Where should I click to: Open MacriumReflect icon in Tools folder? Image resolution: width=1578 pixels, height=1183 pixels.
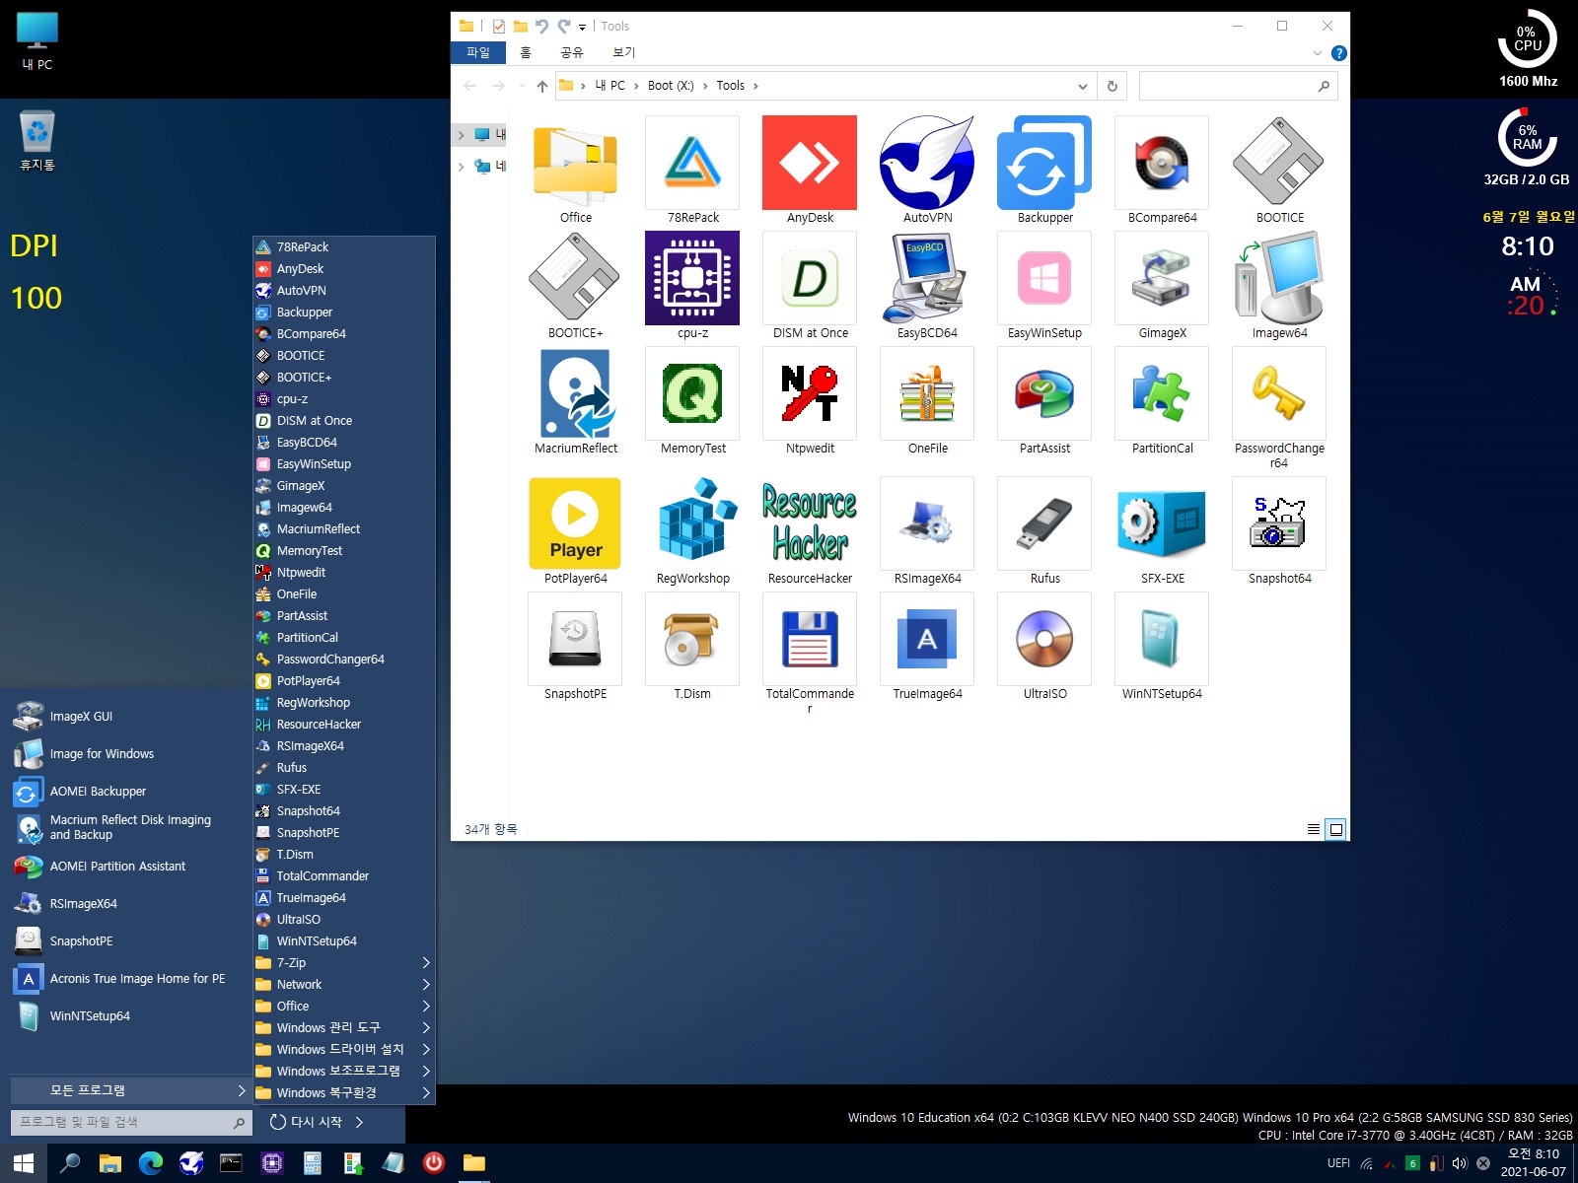[x=576, y=393]
